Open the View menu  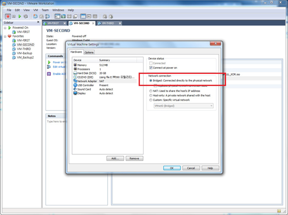pos(26,10)
